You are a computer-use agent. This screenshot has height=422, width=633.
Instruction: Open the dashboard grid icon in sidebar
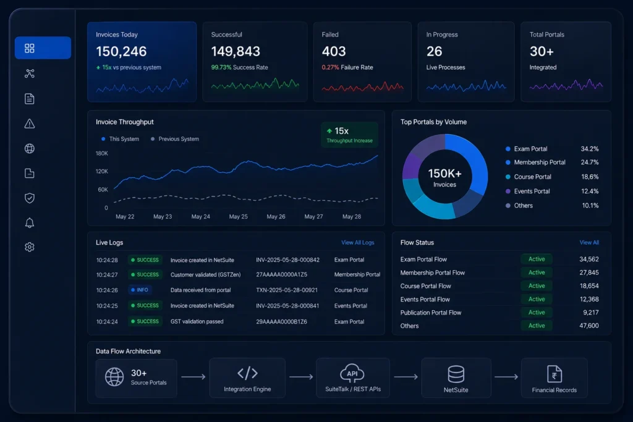tap(30, 48)
